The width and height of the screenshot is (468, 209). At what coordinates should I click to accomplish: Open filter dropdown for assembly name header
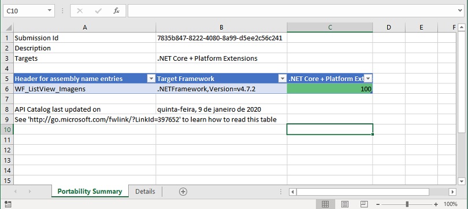pos(151,79)
